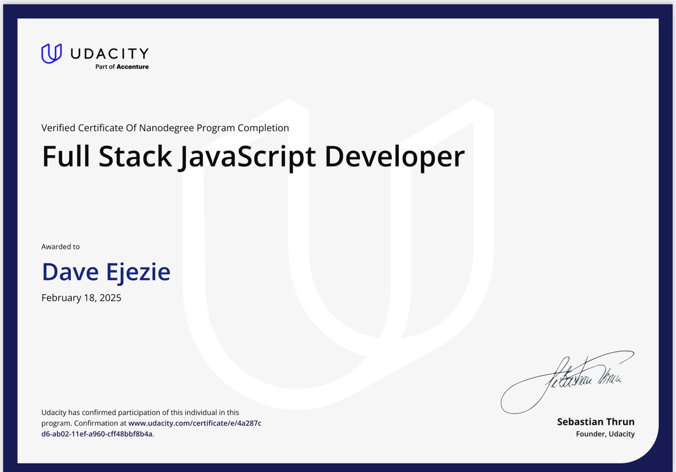This screenshot has width=676, height=472.
Task: Click the recipient name "Dave Ejezie"
Action: tap(106, 272)
